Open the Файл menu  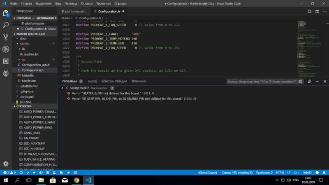(14, 4)
